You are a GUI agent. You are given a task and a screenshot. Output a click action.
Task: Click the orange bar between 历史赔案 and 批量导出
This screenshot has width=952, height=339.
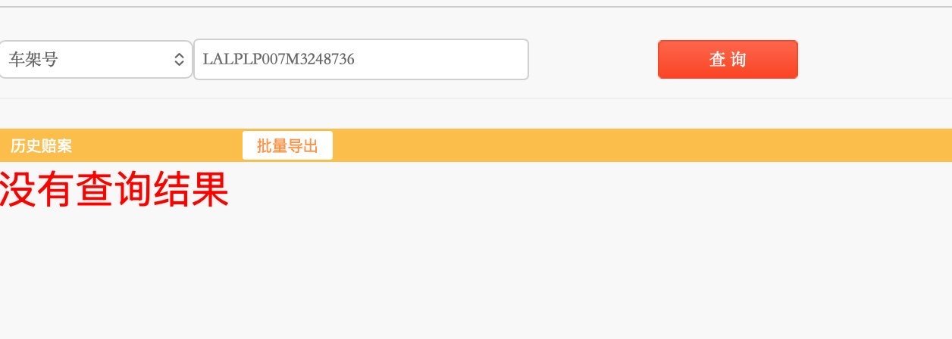pos(158,146)
